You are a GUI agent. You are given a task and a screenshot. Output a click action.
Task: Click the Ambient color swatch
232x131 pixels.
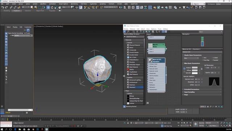pos(195,68)
